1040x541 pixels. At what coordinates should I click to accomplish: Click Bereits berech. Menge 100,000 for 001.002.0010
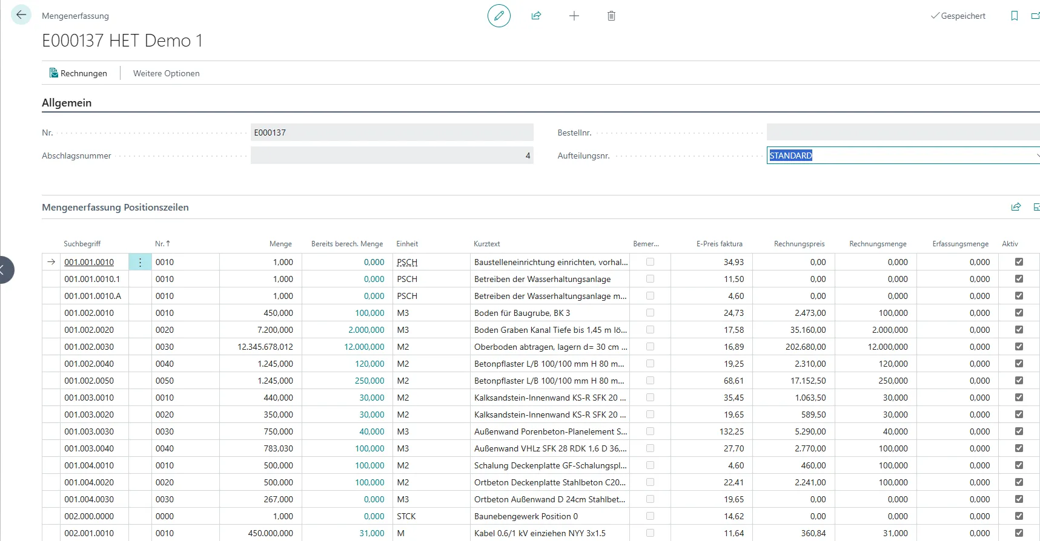[x=369, y=313]
